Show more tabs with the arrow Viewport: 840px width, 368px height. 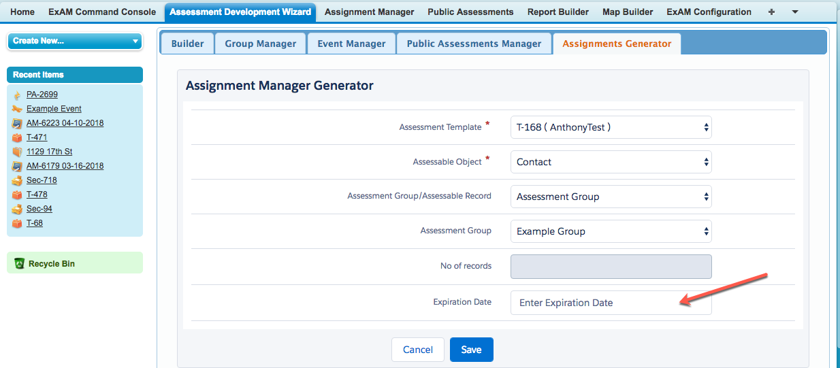[x=794, y=12]
